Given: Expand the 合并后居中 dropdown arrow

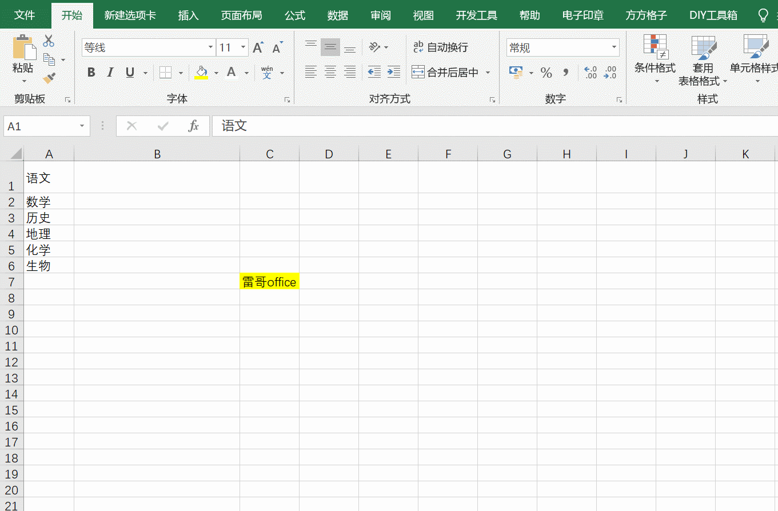Looking at the screenshot, I should pos(488,73).
